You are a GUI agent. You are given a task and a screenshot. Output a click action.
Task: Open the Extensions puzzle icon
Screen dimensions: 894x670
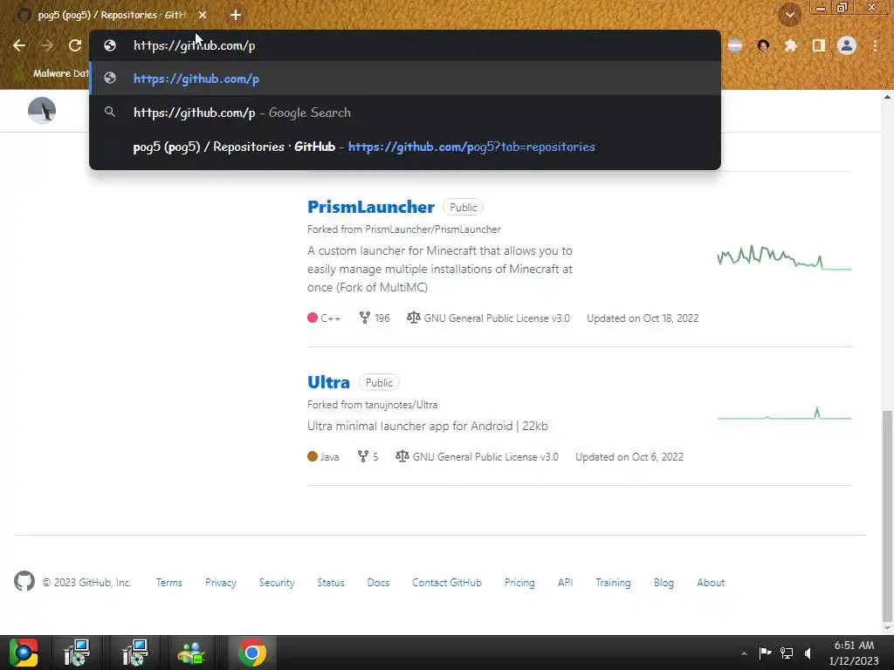point(790,45)
